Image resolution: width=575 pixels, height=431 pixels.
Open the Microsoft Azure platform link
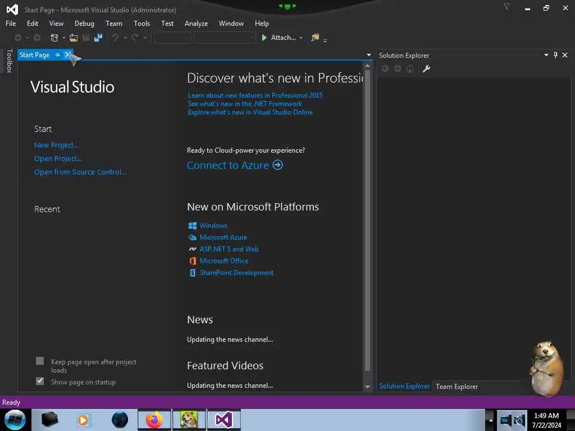coord(223,237)
